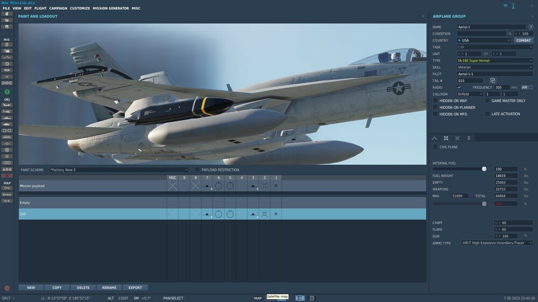The height and width of the screenshot is (302, 538).
Task: Open the AM modulation dropdown
Action: [x=527, y=88]
